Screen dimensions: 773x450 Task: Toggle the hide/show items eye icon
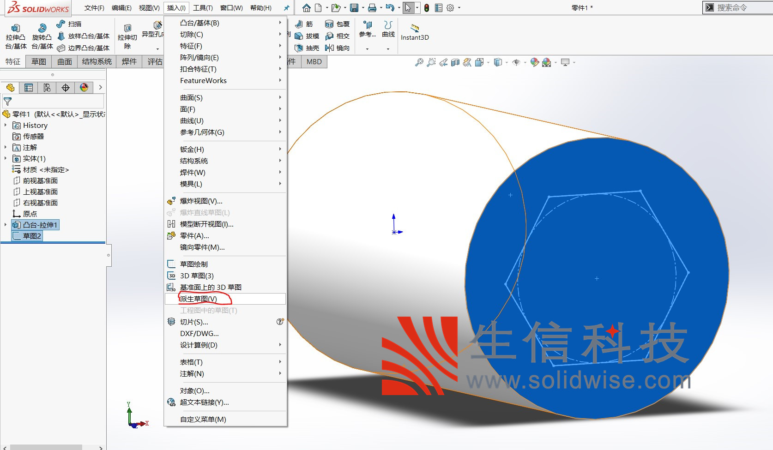[516, 62]
